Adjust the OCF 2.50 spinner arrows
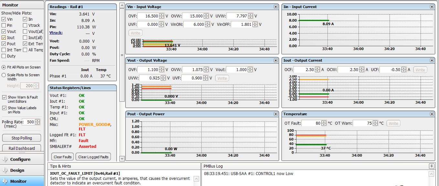The width and height of the screenshot is (439, 186). pos(317,69)
